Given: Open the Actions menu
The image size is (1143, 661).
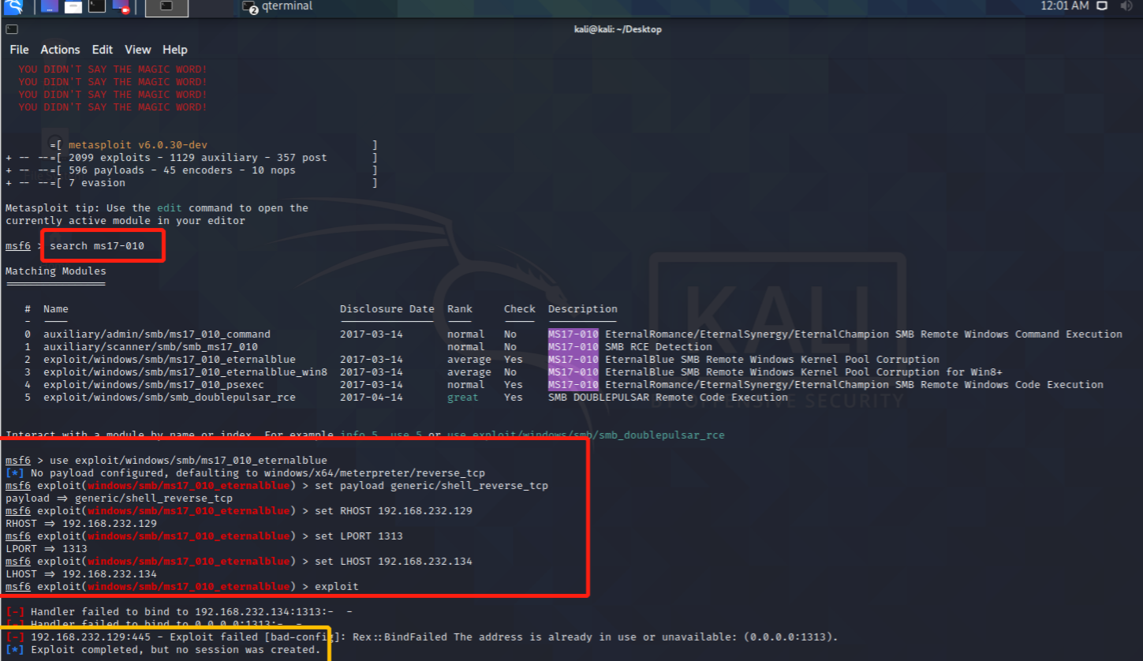Looking at the screenshot, I should coord(61,50).
